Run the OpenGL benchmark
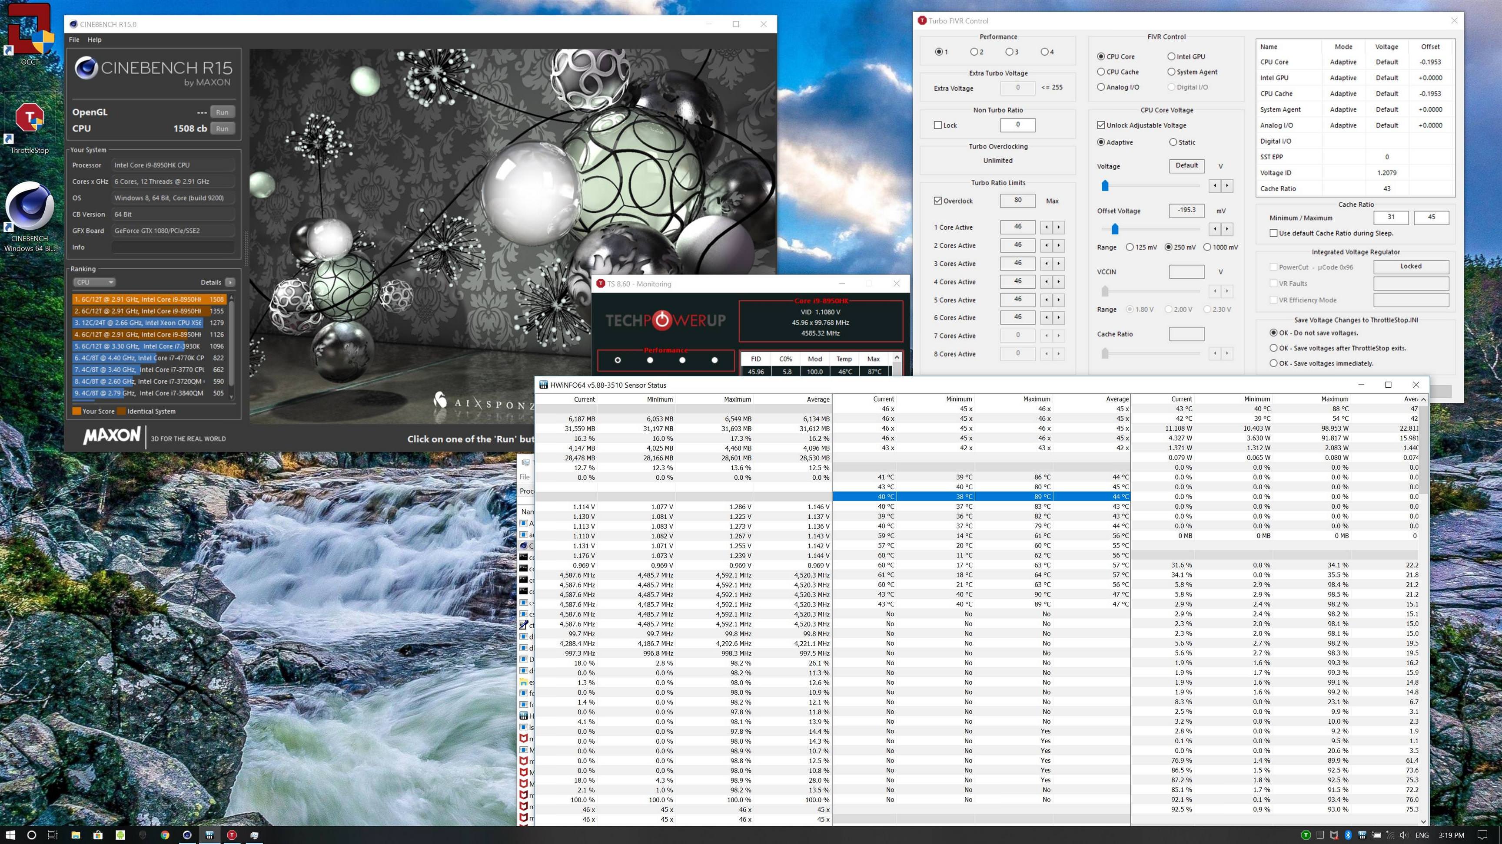 (x=222, y=112)
